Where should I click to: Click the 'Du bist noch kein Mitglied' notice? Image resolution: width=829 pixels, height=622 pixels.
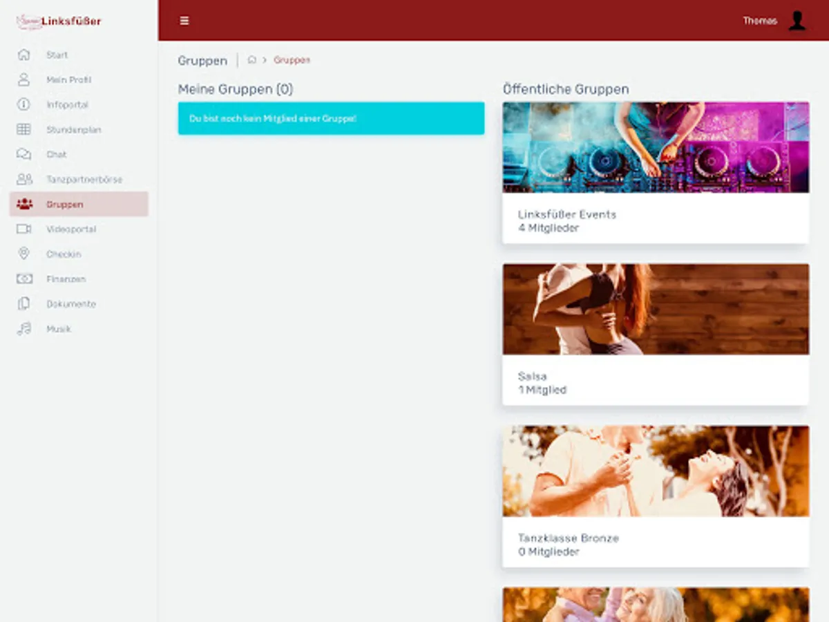(331, 118)
